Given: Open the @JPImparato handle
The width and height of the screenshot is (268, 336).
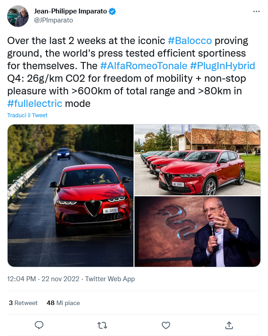Looking at the screenshot, I should [x=53, y=20].
